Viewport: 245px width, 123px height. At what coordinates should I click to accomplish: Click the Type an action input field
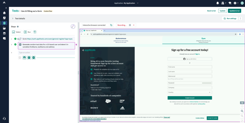[x=46, y=53]
